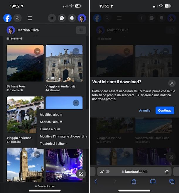Viewport: 179px width, 193px height.
Task: Tap the search magnifier icon in left screen
Action: (17, 18)
